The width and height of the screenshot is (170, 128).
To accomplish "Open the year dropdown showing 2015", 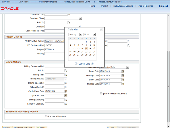I will [x=94, y=34].
